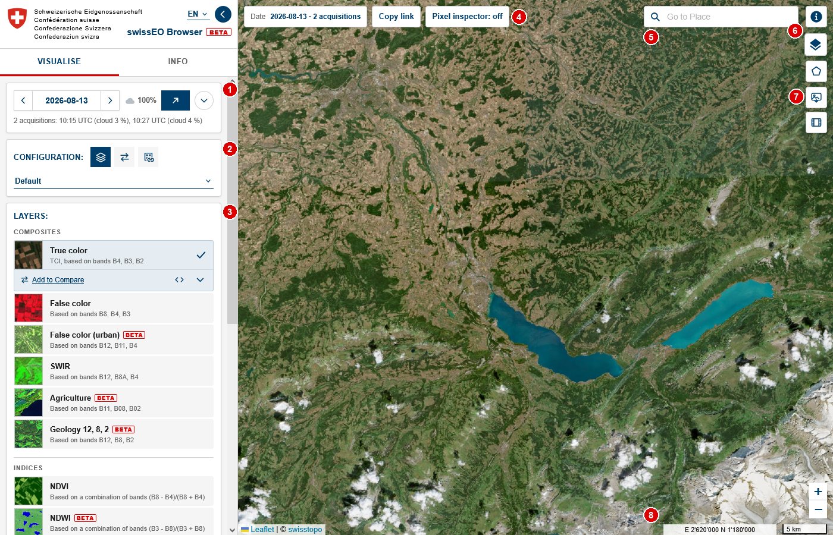This screenshot has height=535, width=833.
Task: Click the date acquisitions button on map
Action: pyautogui.click(x=305, y=17)
